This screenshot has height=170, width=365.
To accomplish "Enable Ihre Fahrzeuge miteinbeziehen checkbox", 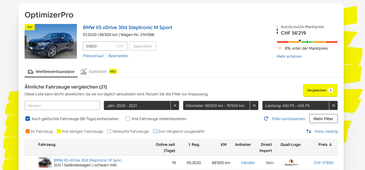I will click(128, 119).
